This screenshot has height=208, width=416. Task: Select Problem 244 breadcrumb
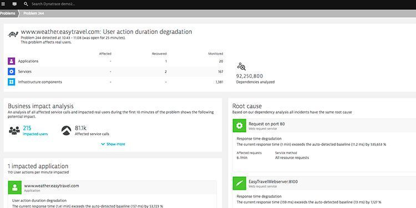pos(34,13)
